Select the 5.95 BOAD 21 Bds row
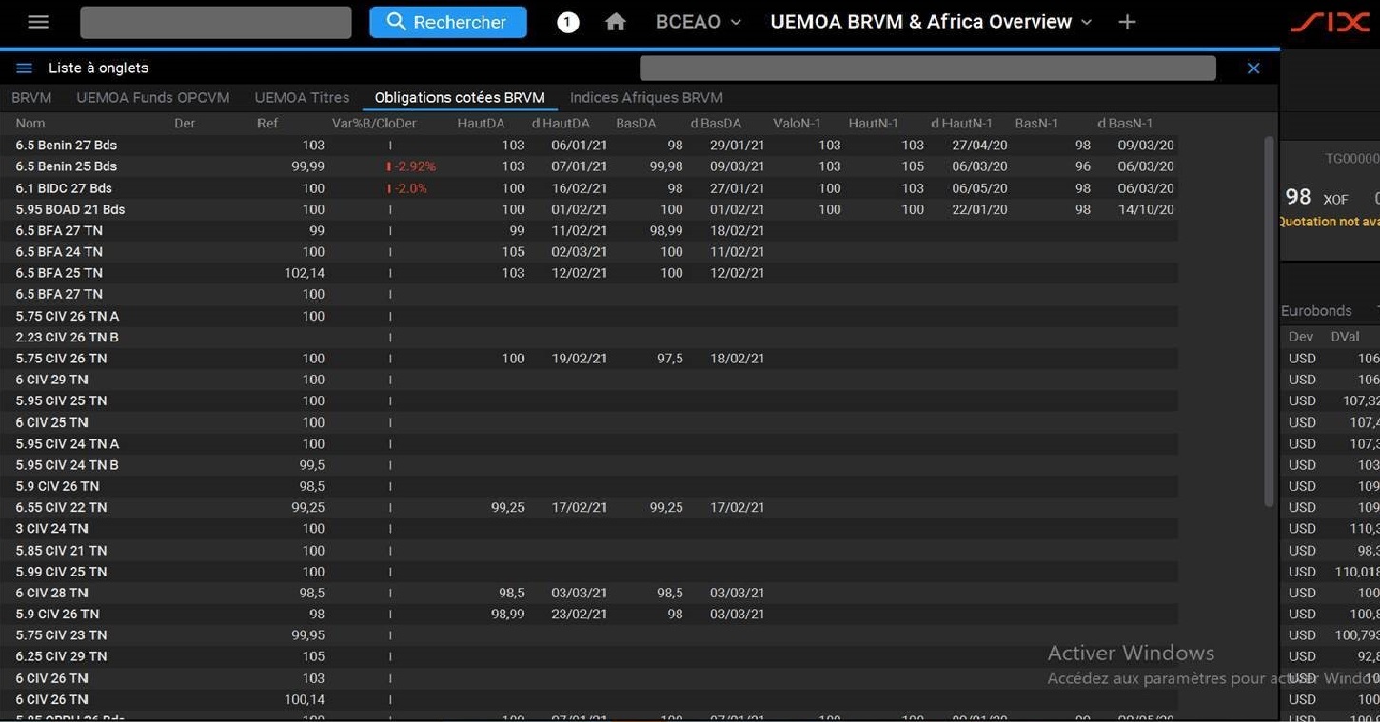The height and width of the screenshot is (722, 1380). point(589,209)
